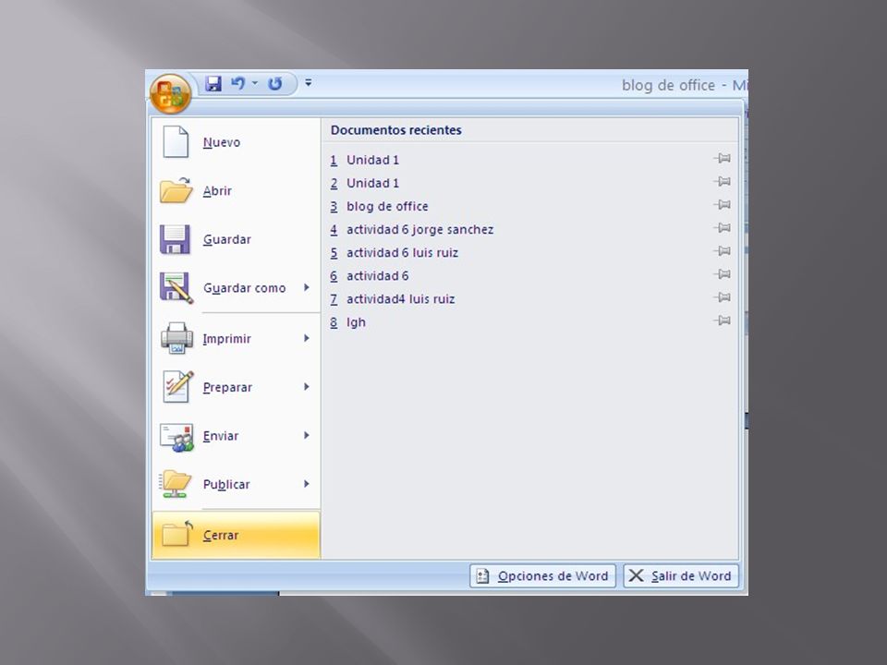Click the round Office Button logo
The image size is (887, 665).
(x=170, y=93)
